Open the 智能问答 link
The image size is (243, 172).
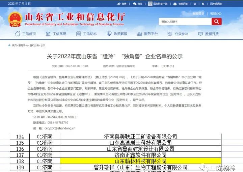(x=183, y=4)
